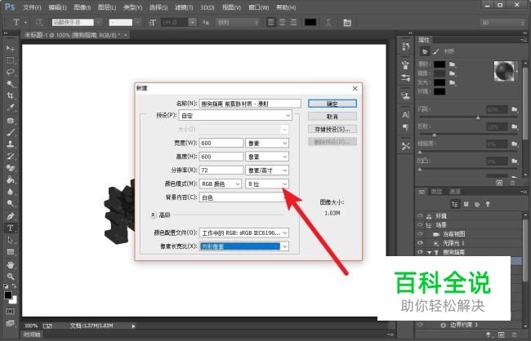Select the Dodge tool
531x341 pixels.
click(10, 203)
